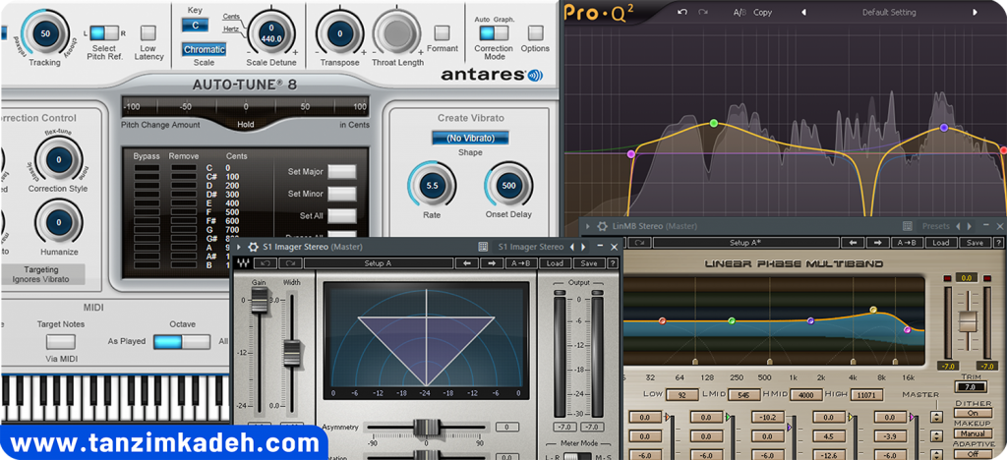Go to previous preset in Pro-Q 2
Screen dimensions: 1007x460
pos(802,12)
